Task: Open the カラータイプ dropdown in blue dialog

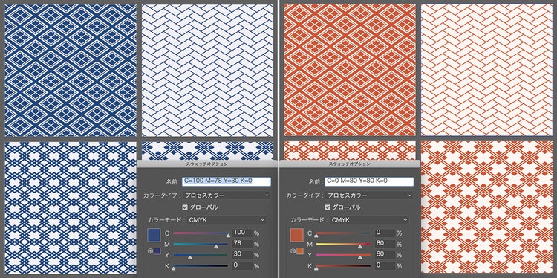Action: (227, 195)
